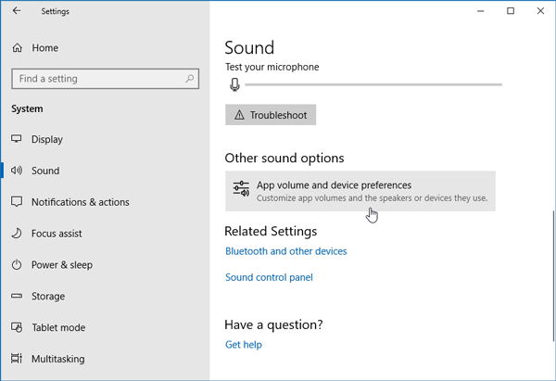Viewport: 556px width, 381px height.
Task: Click the Home house icon
Action: pyautogui.click(x=17, y=48)
